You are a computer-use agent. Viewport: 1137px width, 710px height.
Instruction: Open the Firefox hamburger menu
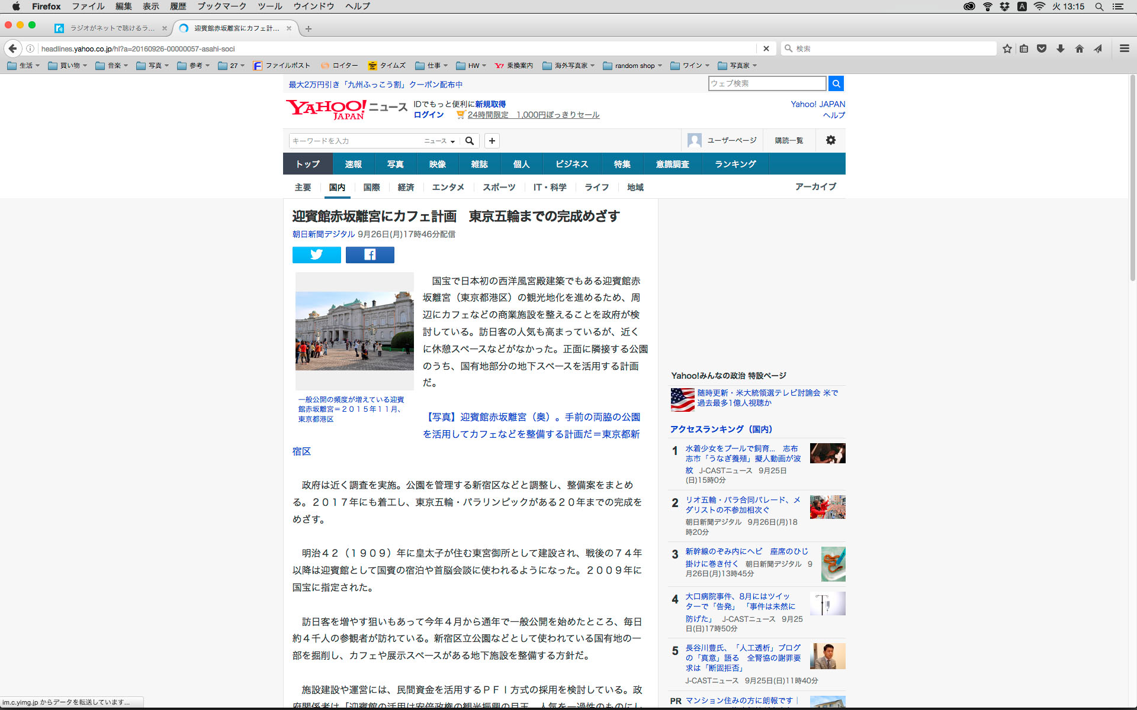pyautogui.click(x=1124, y=49)
